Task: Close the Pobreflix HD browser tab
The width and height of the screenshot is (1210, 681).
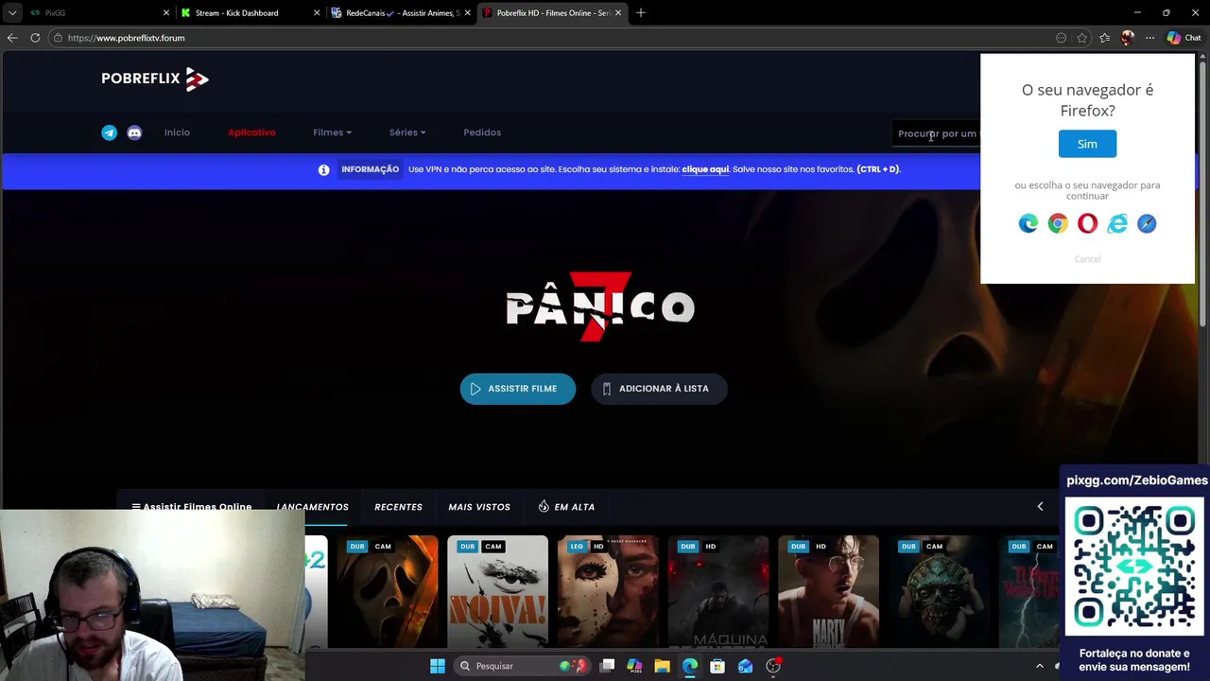Action: tap(618, 12)
